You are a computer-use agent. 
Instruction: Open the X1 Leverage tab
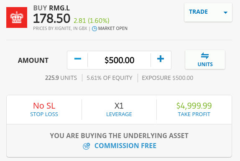tap(119, 109)
